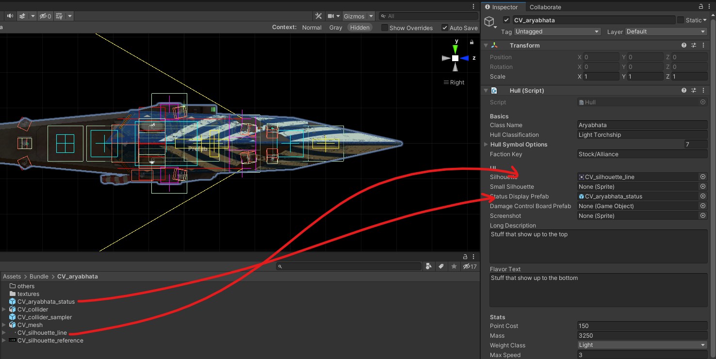
Task: Open GameObject icon picker
Action: point(490,22)
